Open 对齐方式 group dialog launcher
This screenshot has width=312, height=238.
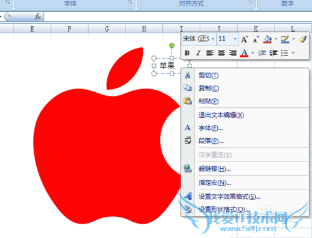[251, 2]
